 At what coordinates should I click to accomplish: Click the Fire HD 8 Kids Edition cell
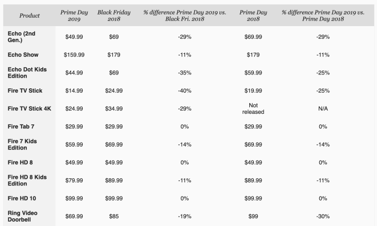point(26,179)
